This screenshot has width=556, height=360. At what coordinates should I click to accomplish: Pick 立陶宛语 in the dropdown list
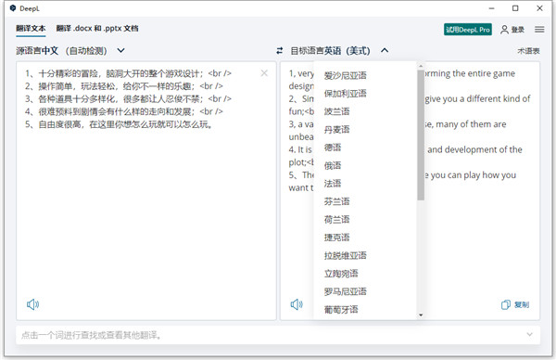[x=341, y=274]
